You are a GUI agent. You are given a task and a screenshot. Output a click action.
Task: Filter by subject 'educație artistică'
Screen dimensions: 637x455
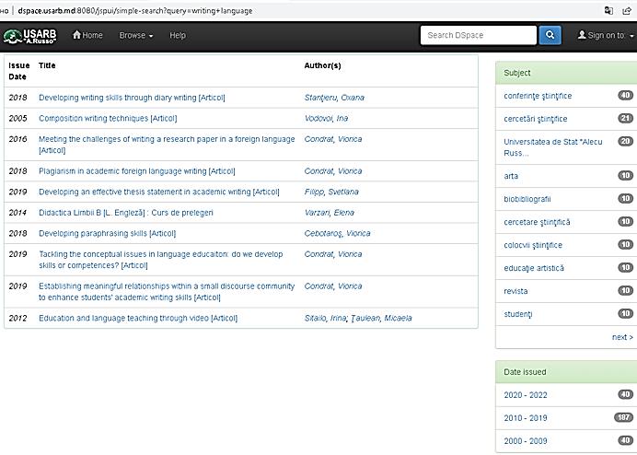click(534, 268)
